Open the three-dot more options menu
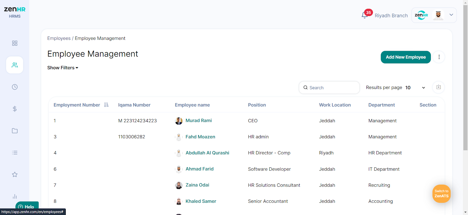 pos(439,57)
